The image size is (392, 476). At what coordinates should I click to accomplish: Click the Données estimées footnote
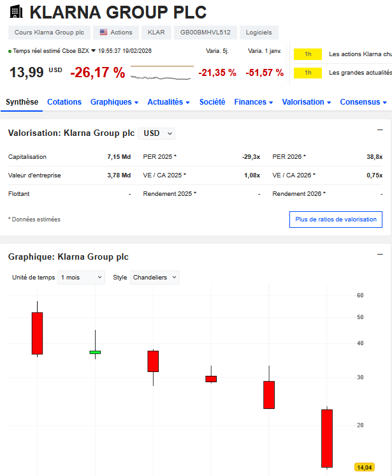point(34,219)
